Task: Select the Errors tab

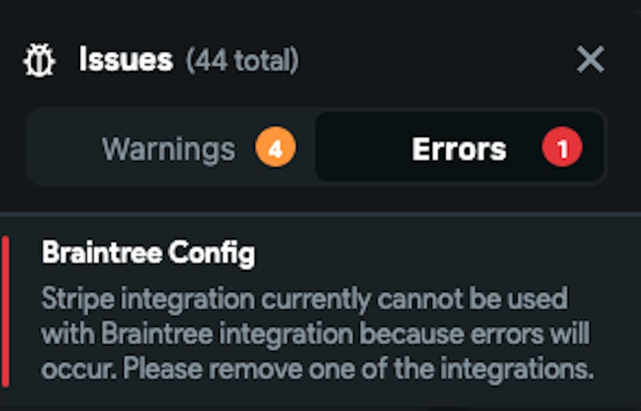Action: [459, 149]
